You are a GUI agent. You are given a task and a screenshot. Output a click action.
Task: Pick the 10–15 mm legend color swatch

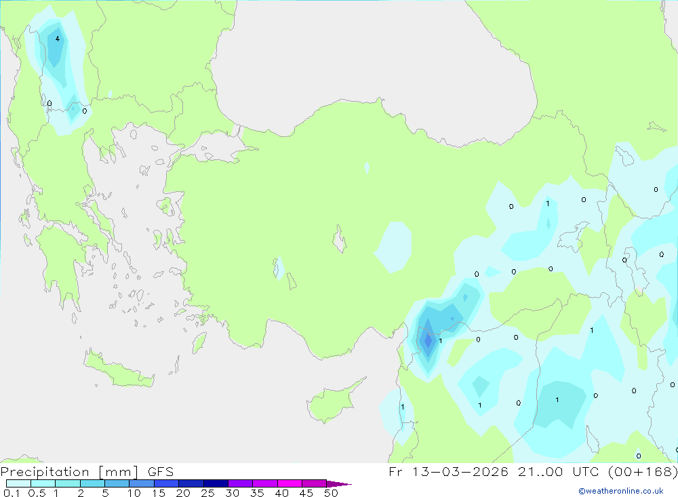(142, 483)
